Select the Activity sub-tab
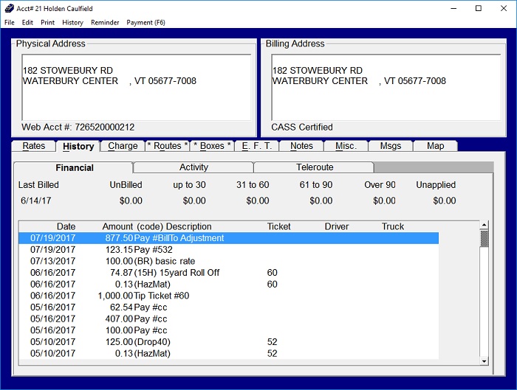This screenshot has width=517, height=390. [x=194, y=167]
